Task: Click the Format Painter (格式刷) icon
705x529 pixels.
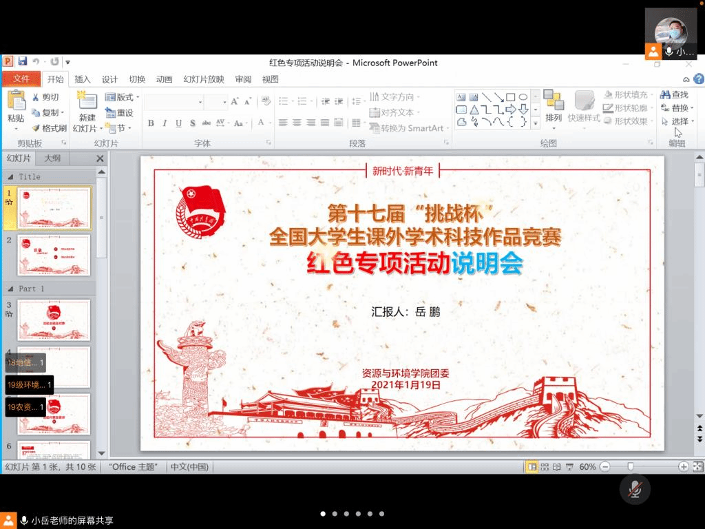Action: [36, 128]
